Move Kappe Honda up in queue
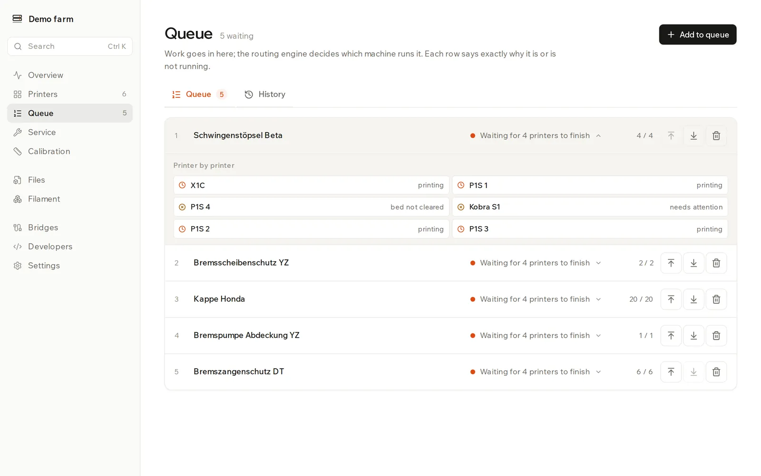Image resolution: width=761 pixels, height=476 pixels. click(x=671, y=299)
